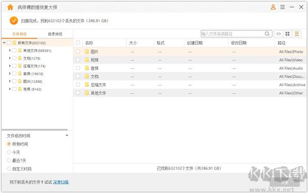The width and height of the screenshot is (308, 193).
Task: Click the All Files\Audio path cell
Action: (x=291, y=68)
